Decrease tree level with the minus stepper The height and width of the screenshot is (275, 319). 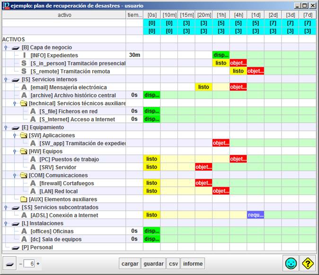[20, 264]
